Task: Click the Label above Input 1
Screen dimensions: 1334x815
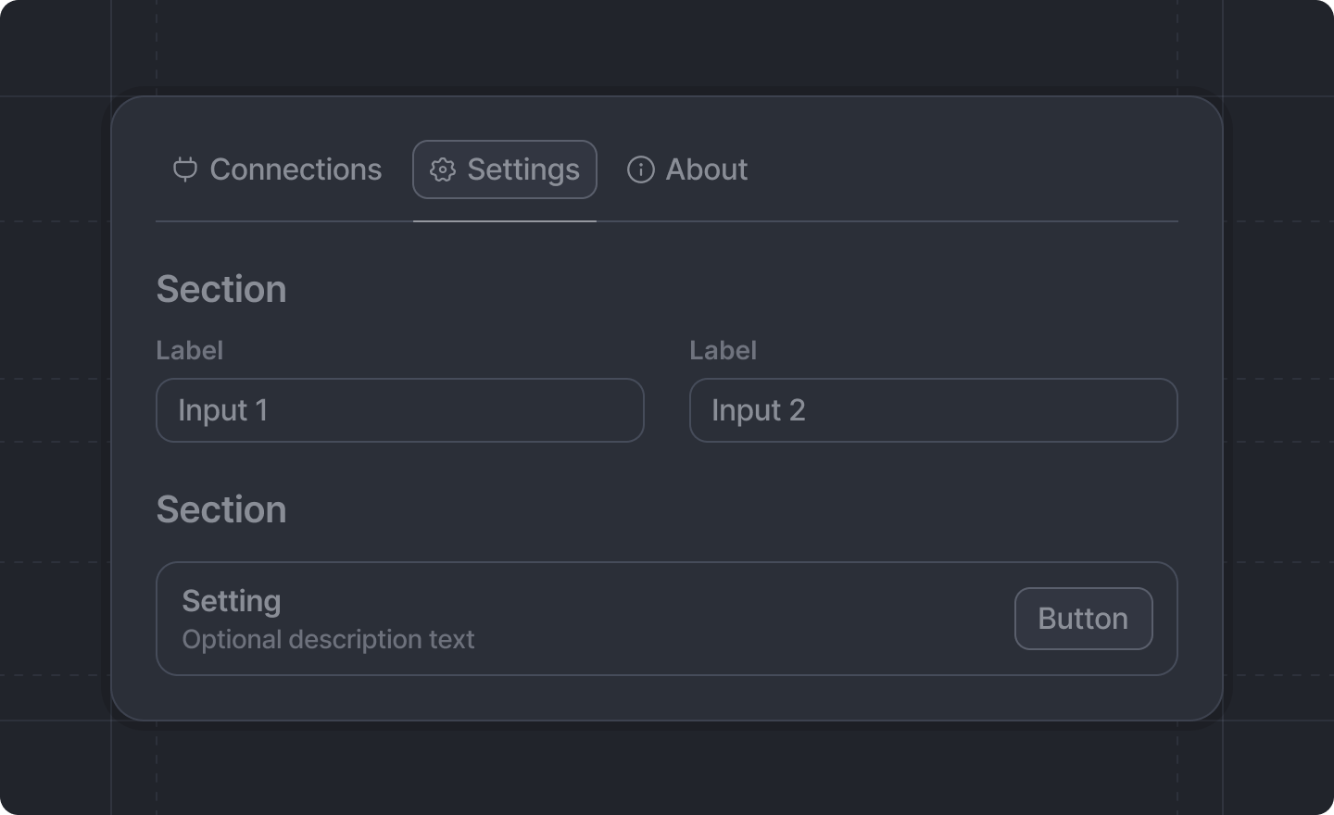Action: [x=190, y=350]
